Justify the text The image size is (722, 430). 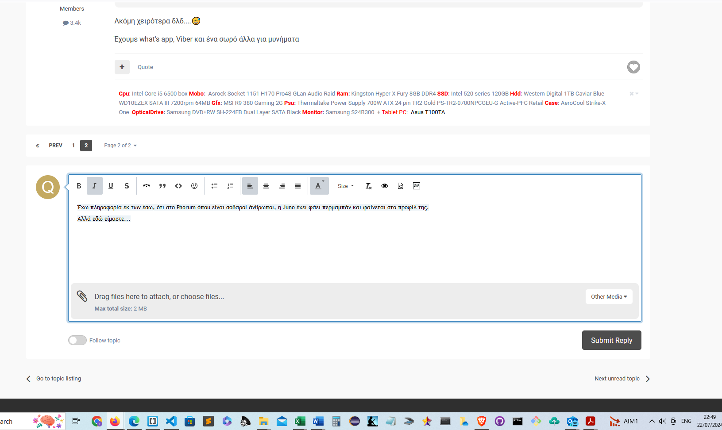(x=298, y=186)
